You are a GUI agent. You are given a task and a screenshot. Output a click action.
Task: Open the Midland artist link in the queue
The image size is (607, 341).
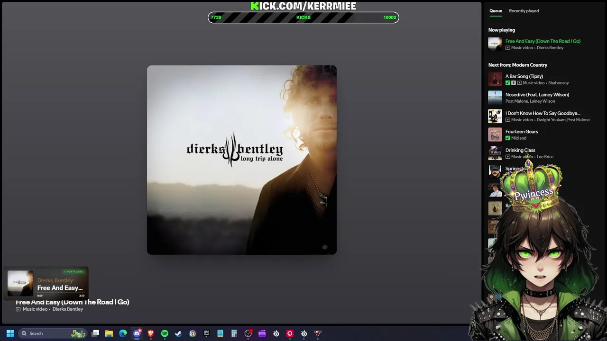pyautogui.click(x=518, y=138)
